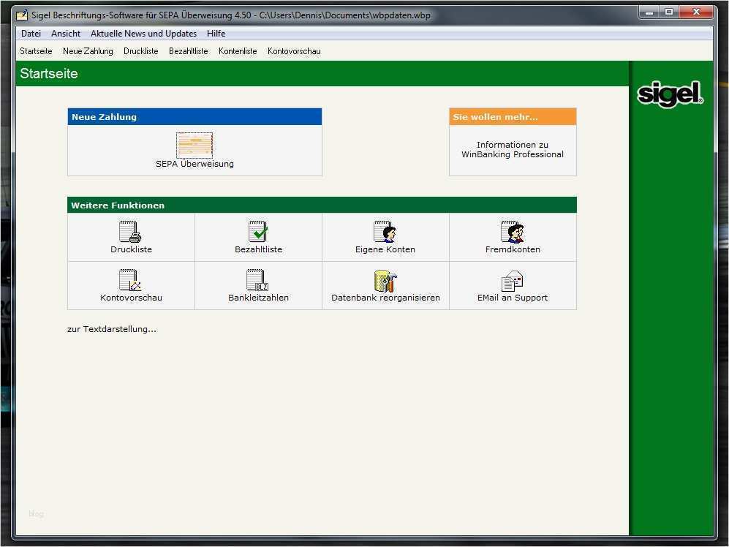The width and height of the screenshot is (729, 547).
Task: Maximize the Sigel window
Action: pos(668,12)
